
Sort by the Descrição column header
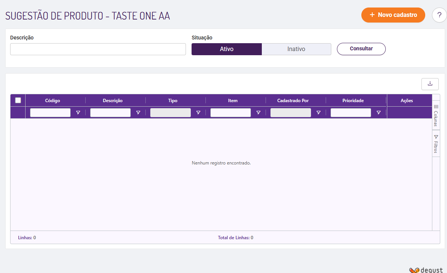[x=113, y=101]
